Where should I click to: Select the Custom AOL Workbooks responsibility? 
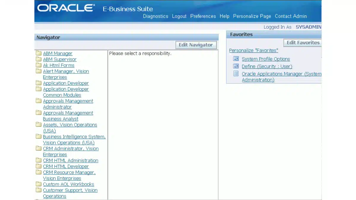[x=69, y=184]
